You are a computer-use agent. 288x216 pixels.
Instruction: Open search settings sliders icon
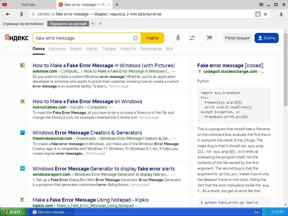pyautogui.click(x=192, y=38)
